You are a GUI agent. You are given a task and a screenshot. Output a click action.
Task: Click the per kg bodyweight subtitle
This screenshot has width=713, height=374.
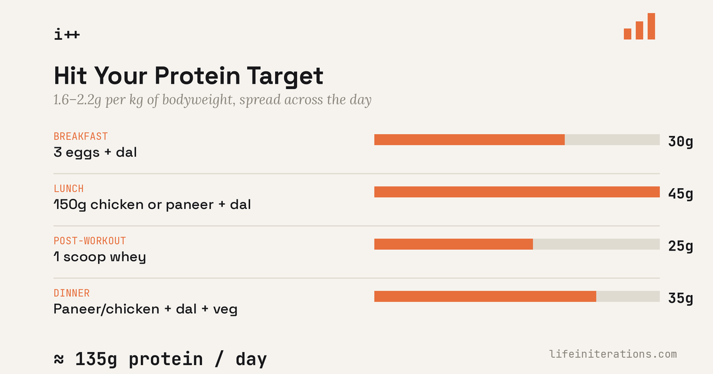pyautogui.click(x=213, y=100)
